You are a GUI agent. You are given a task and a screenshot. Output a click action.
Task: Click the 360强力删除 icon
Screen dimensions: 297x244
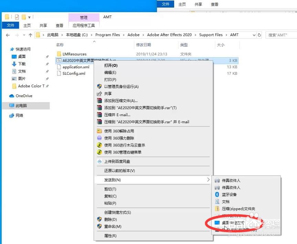[x=99, y=138]
